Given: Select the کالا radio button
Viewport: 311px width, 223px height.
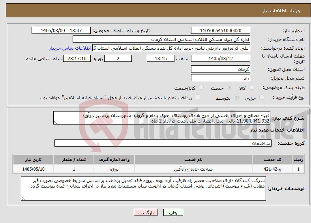Looking at the screenshot, I should tap(251, 87).
